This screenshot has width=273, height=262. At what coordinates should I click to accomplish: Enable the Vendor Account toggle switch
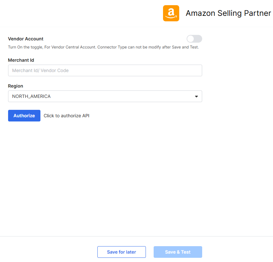[x=194, y=39]
